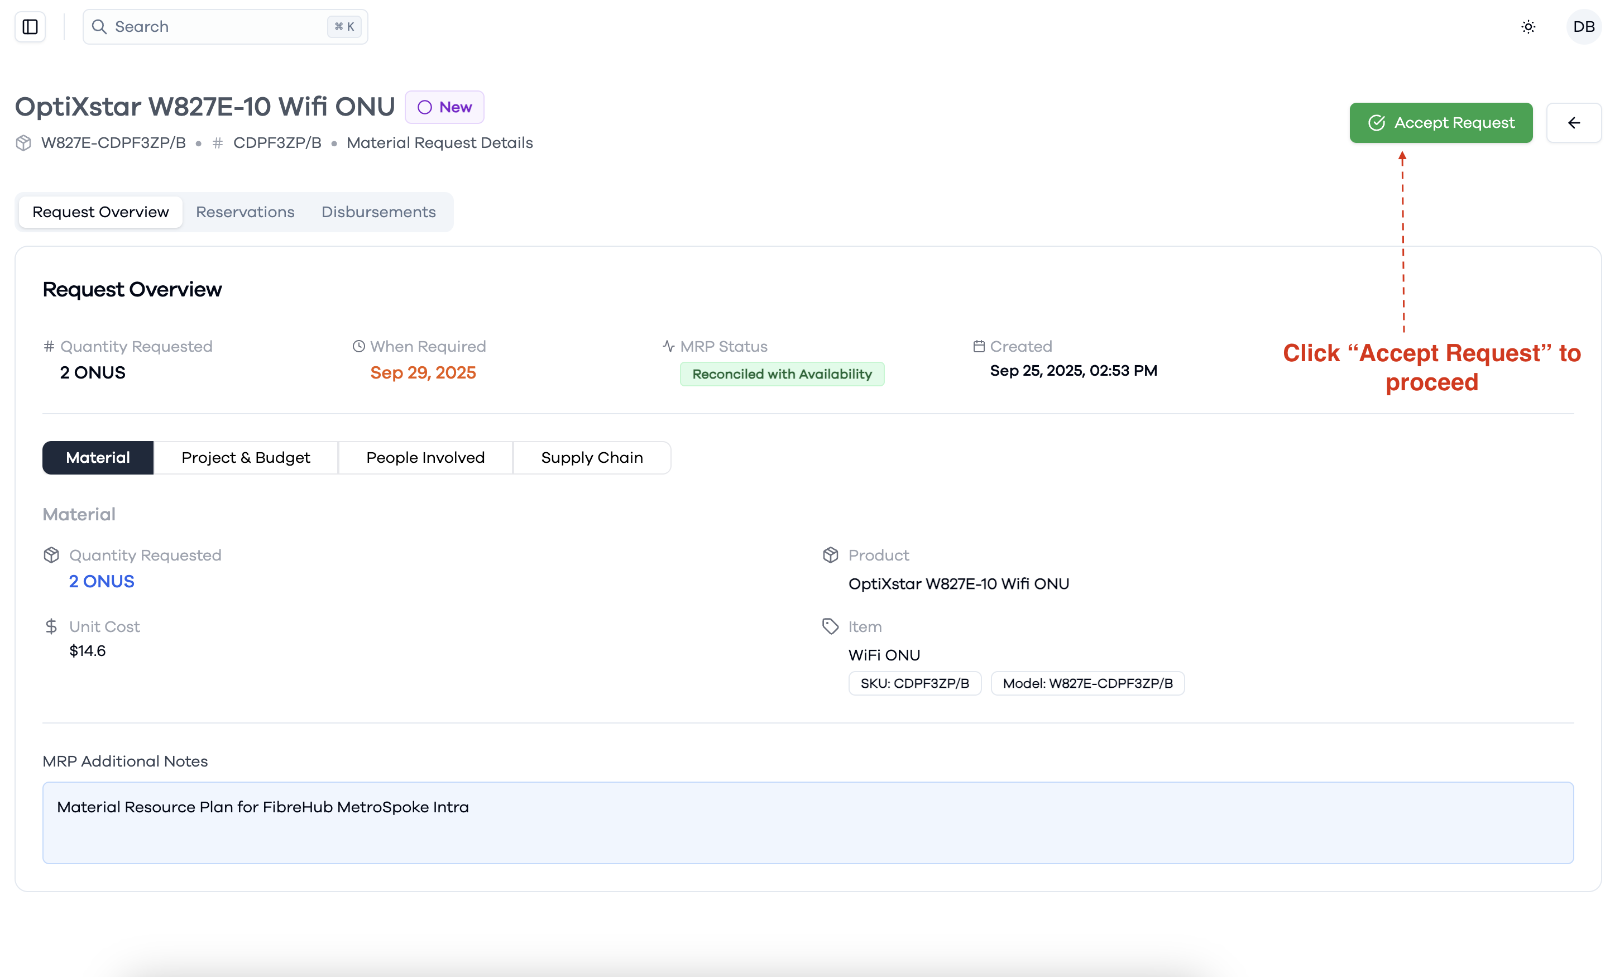The height and width of the screenshot is (977, 1610).
Task: Click the calendar icon by Created
Action: [979, 346]
